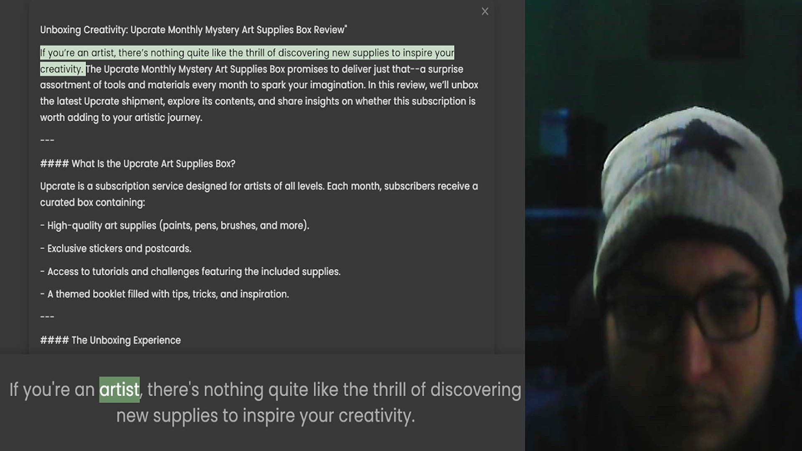802x451 pixels.
Task: Click the highlighted word 'artist' in the caption
Action: [119, 390]
